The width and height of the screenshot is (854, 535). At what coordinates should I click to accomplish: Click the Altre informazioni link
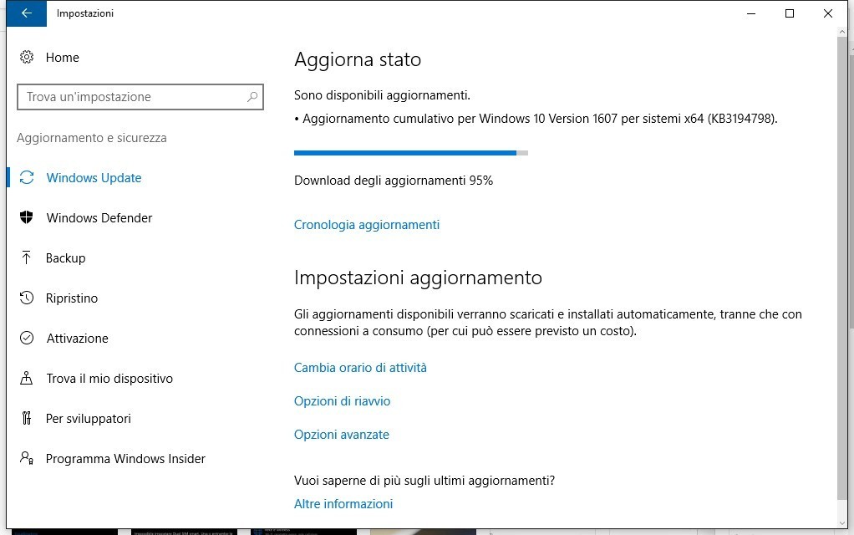coord(343,504)
